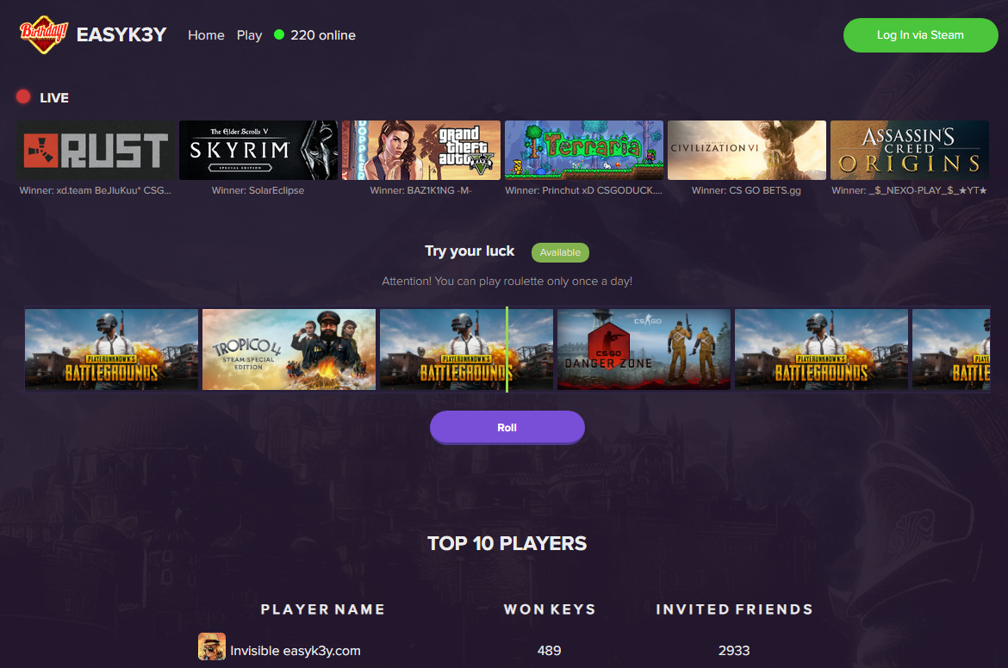Click the WON KEYS column header
This screenshot has width=1008, height=668.
[x=550, y=609]
